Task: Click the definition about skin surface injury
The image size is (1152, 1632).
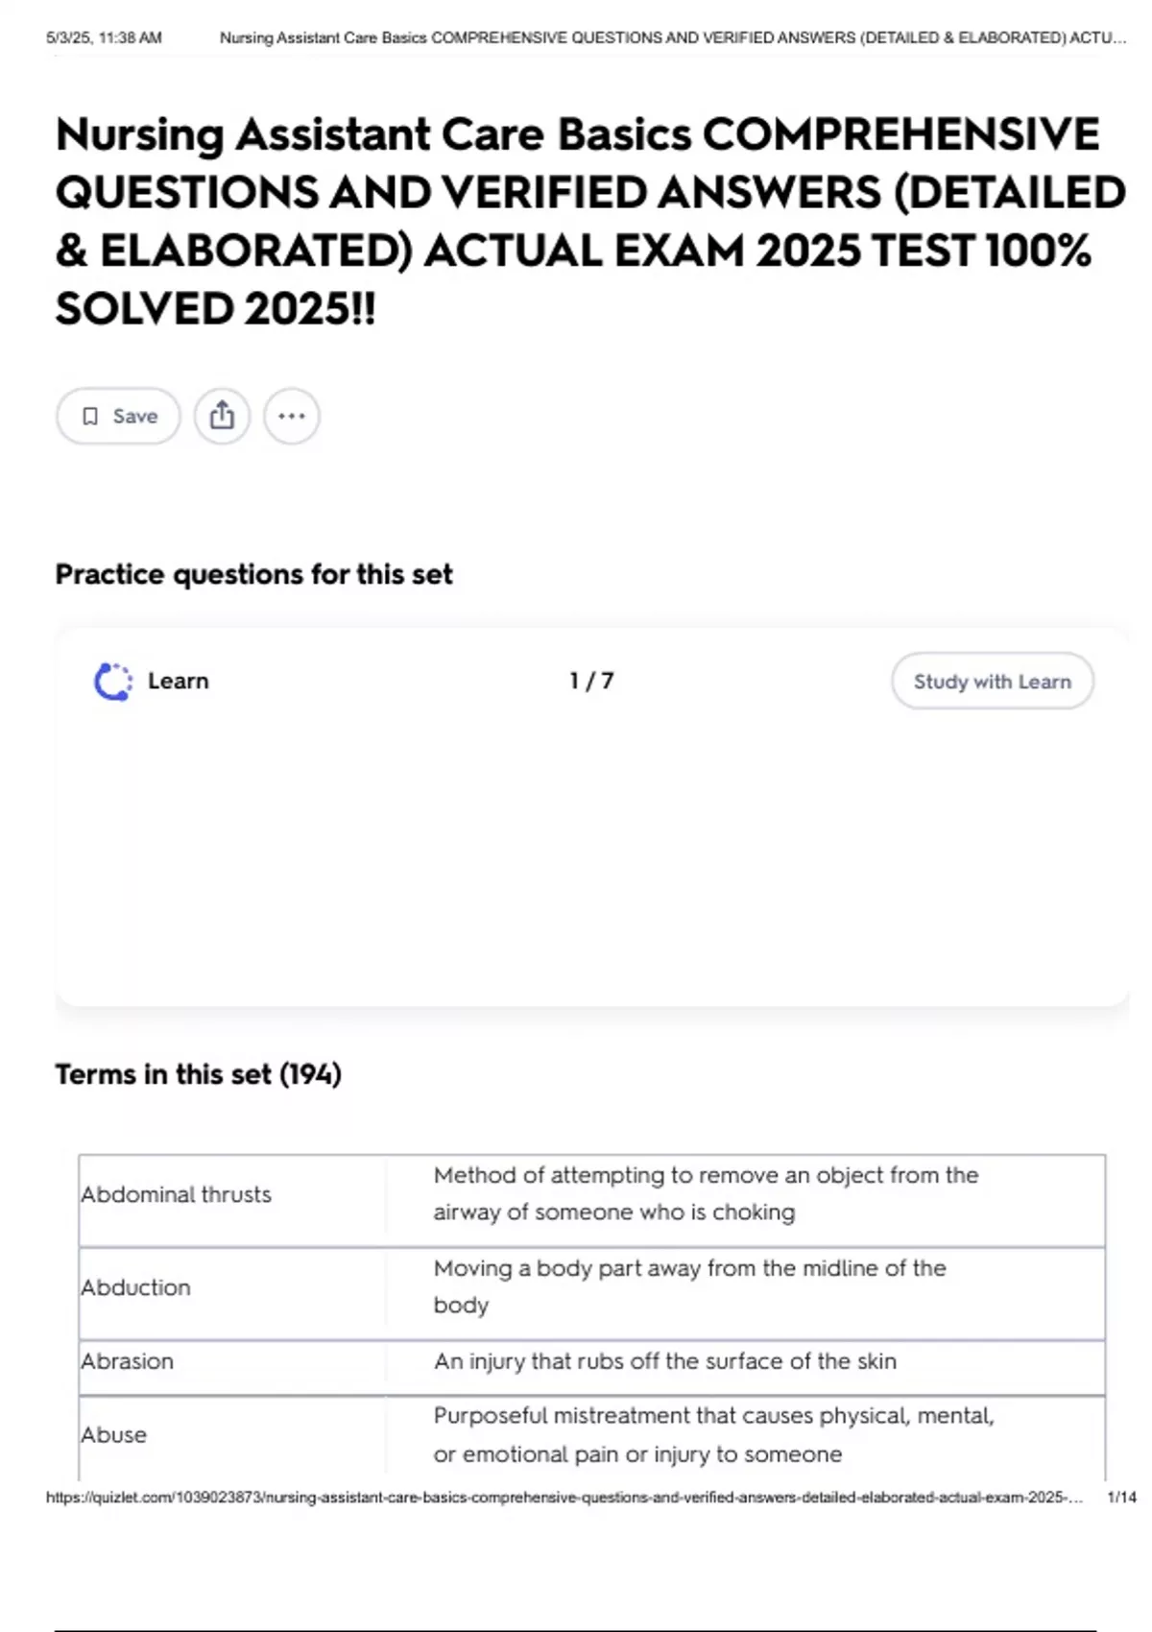Action: click(x=664, y=1362)
